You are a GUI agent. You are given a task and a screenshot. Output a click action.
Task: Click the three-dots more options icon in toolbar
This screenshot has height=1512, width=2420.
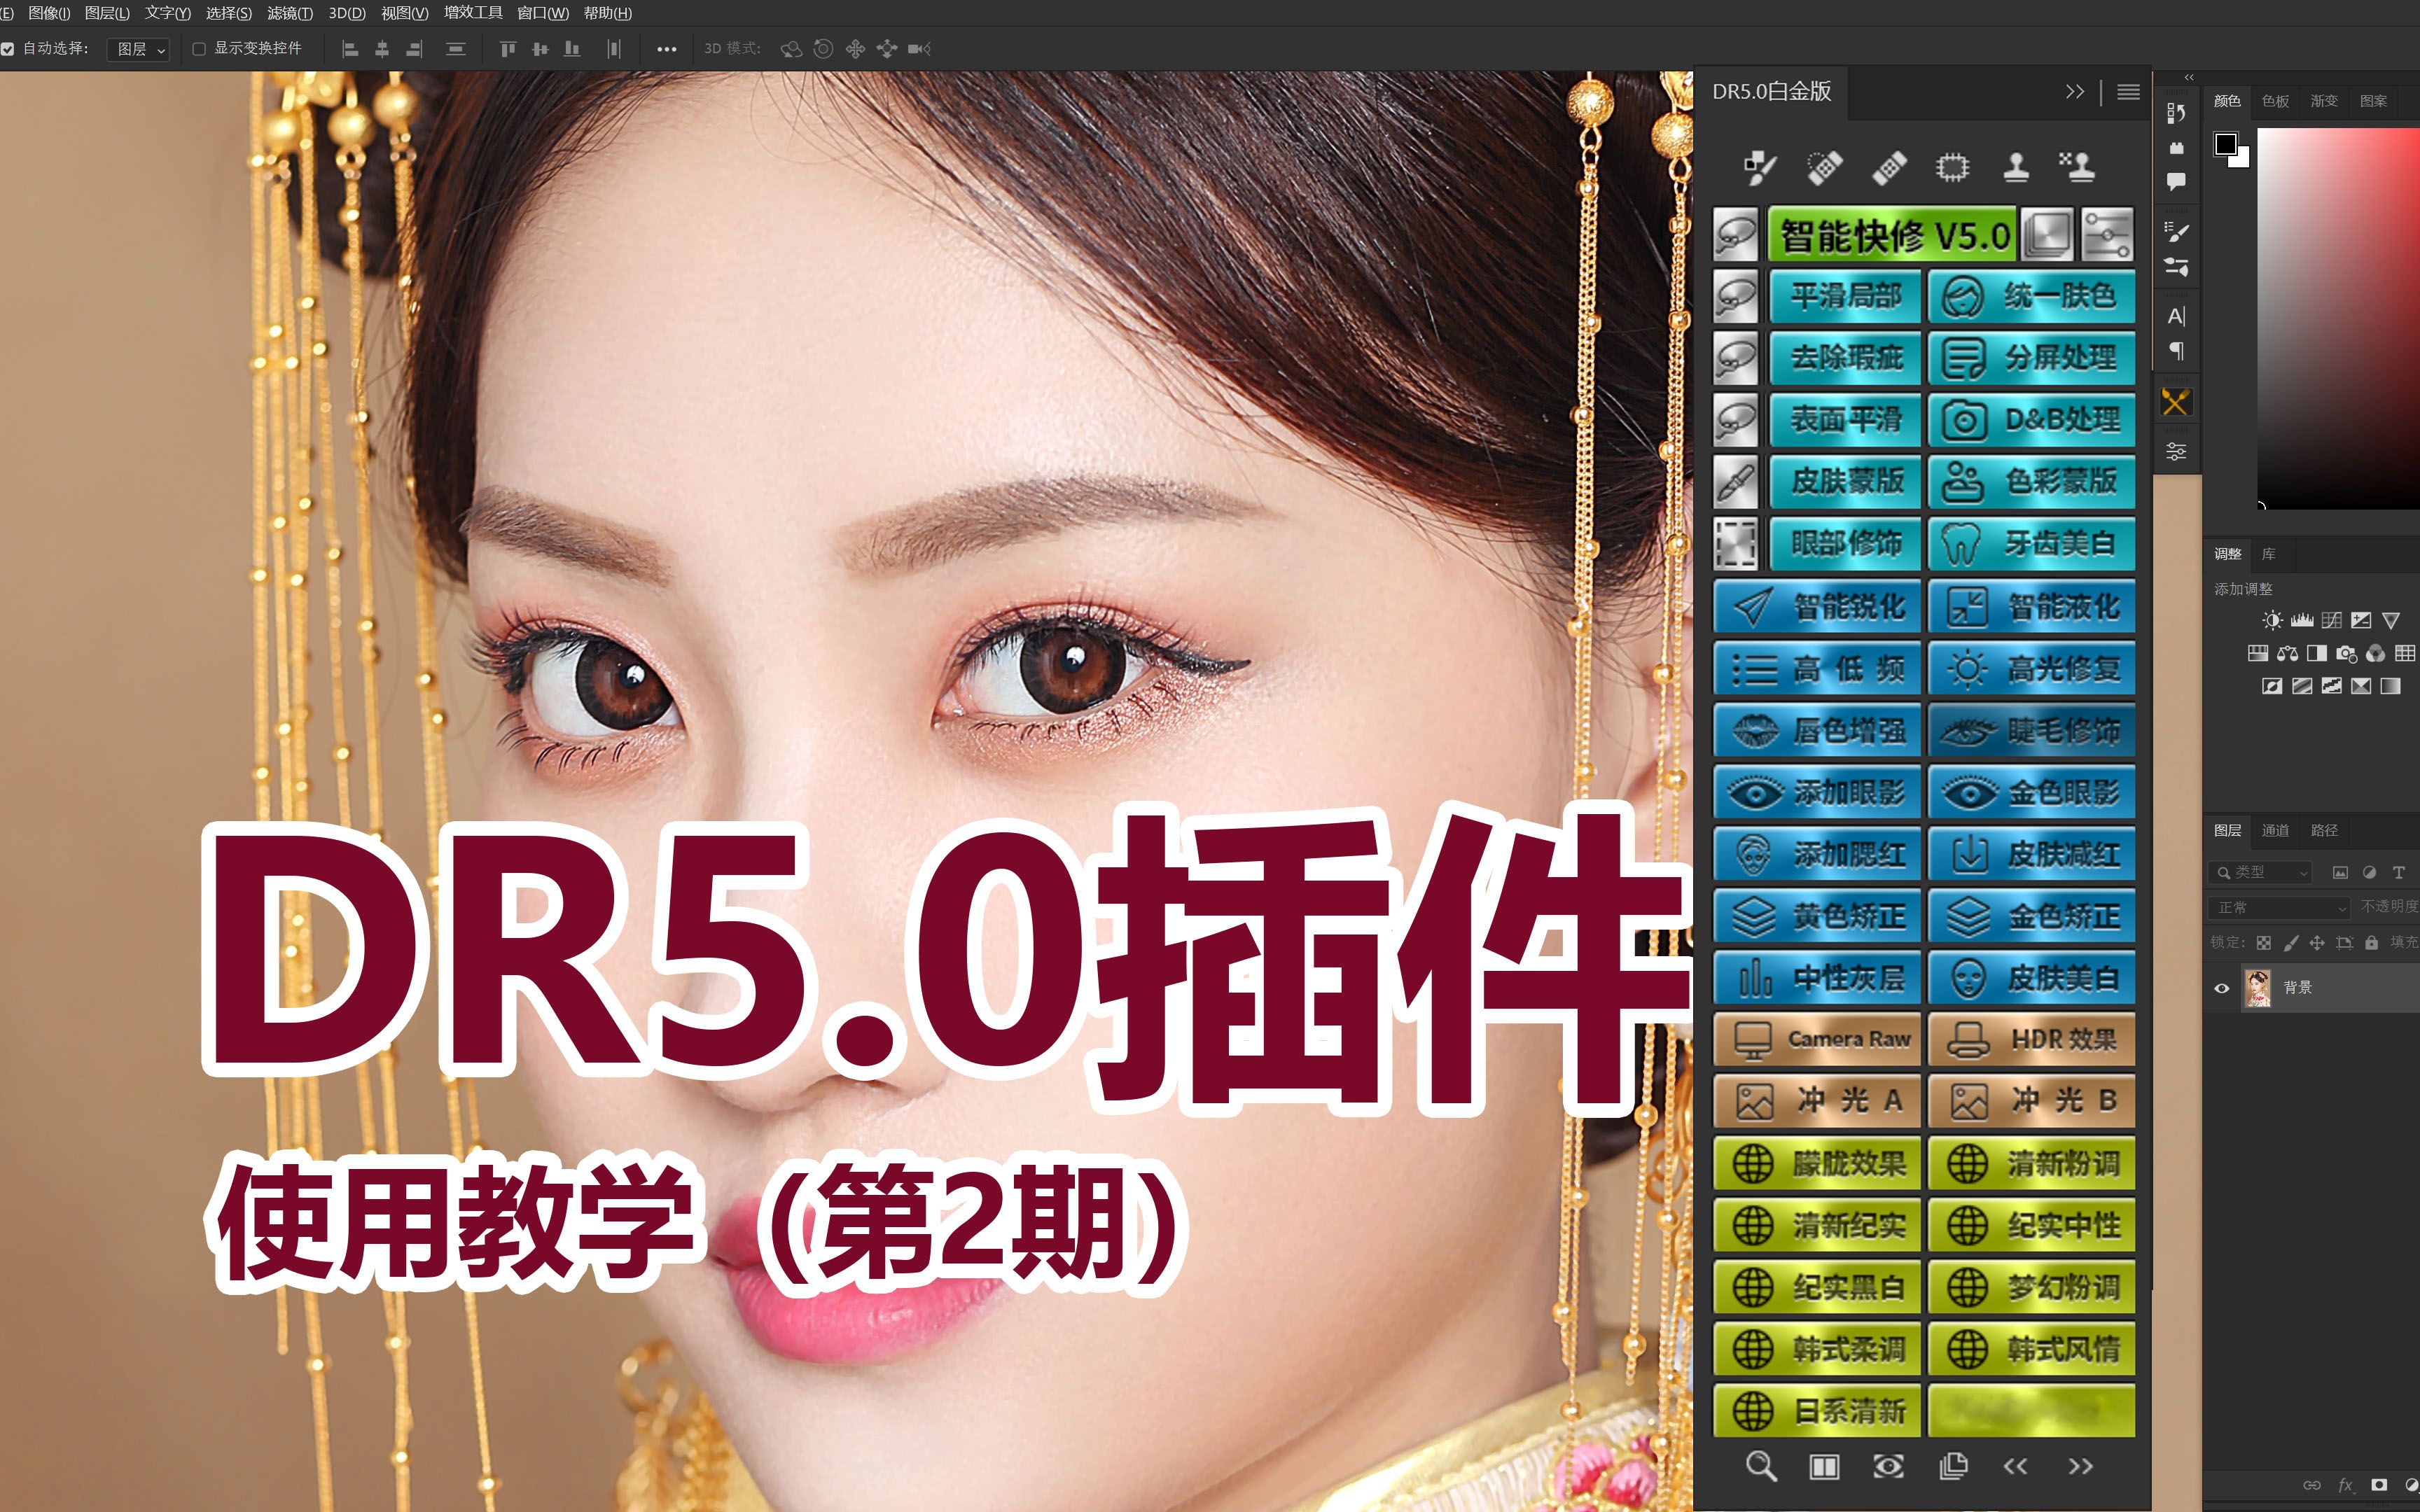pyautogui.click(x=666, y=49)
